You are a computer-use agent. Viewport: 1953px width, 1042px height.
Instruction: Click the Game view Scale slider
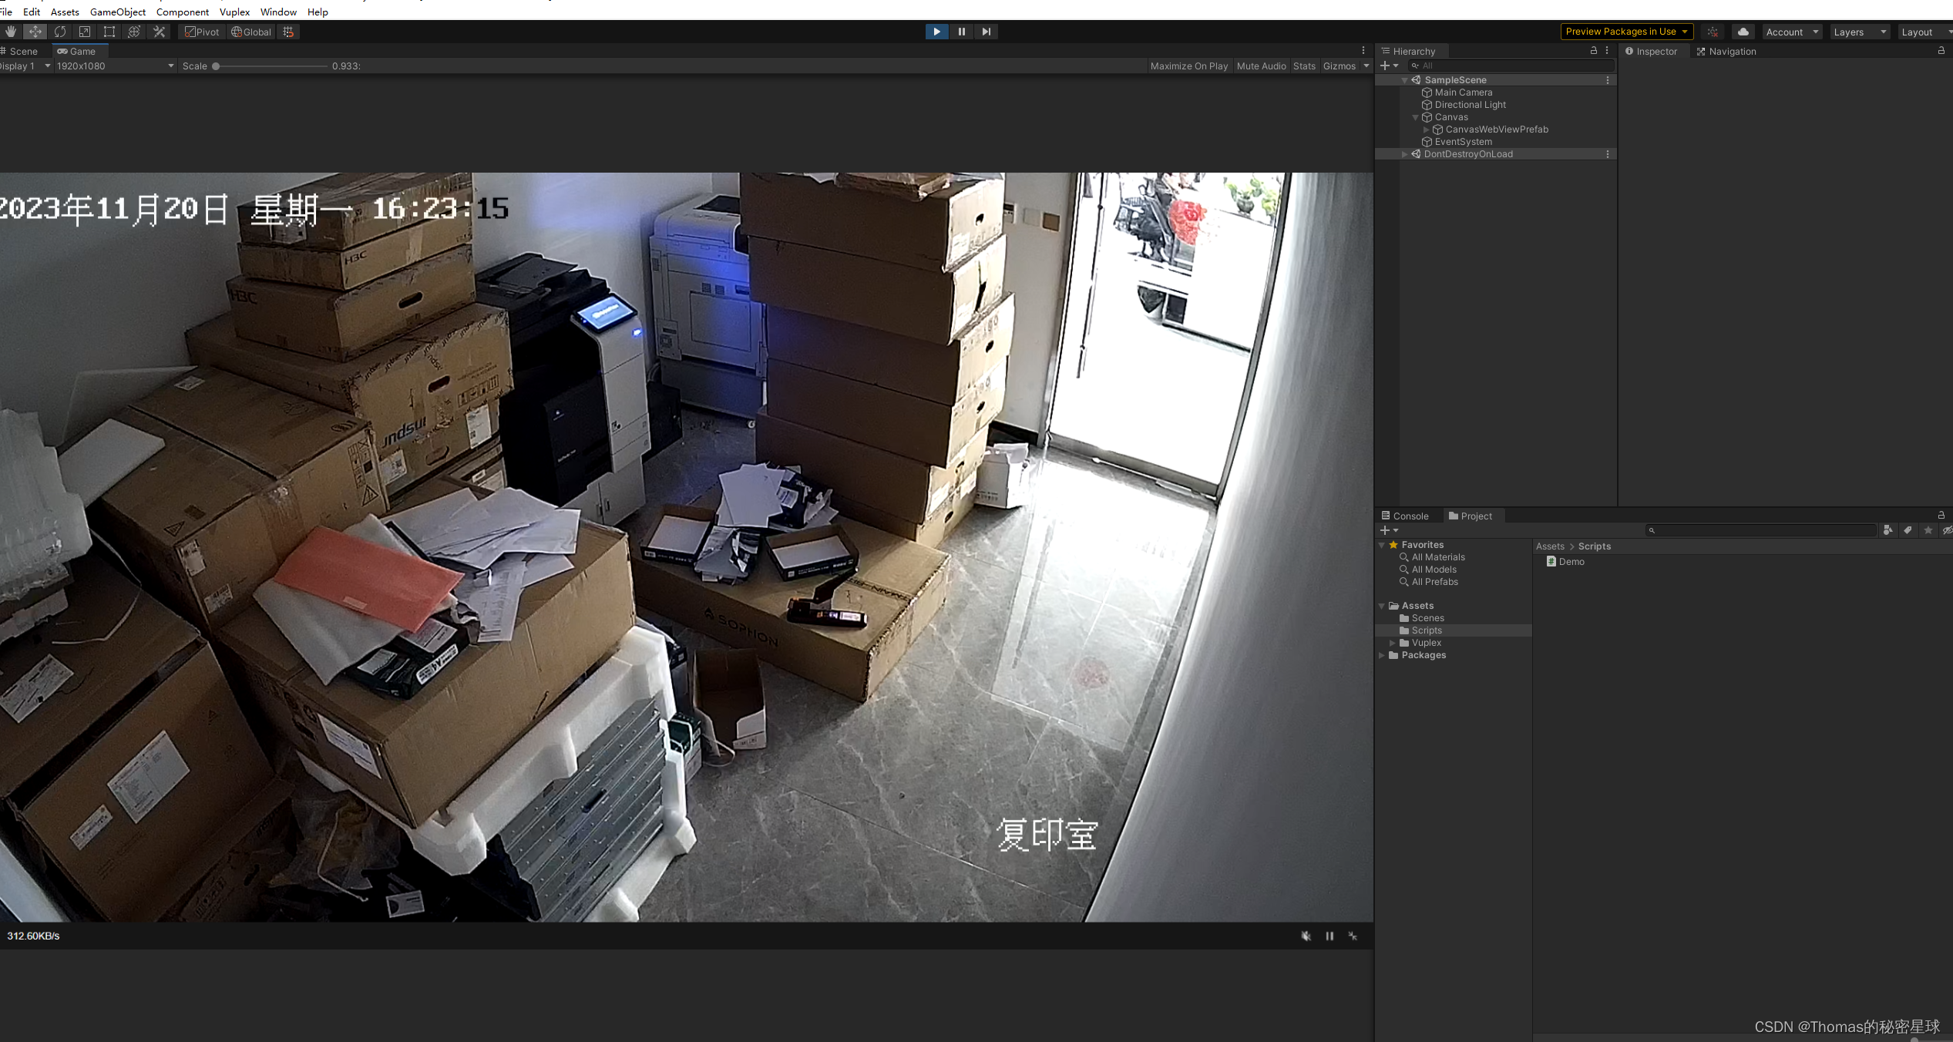click(270, 66)
